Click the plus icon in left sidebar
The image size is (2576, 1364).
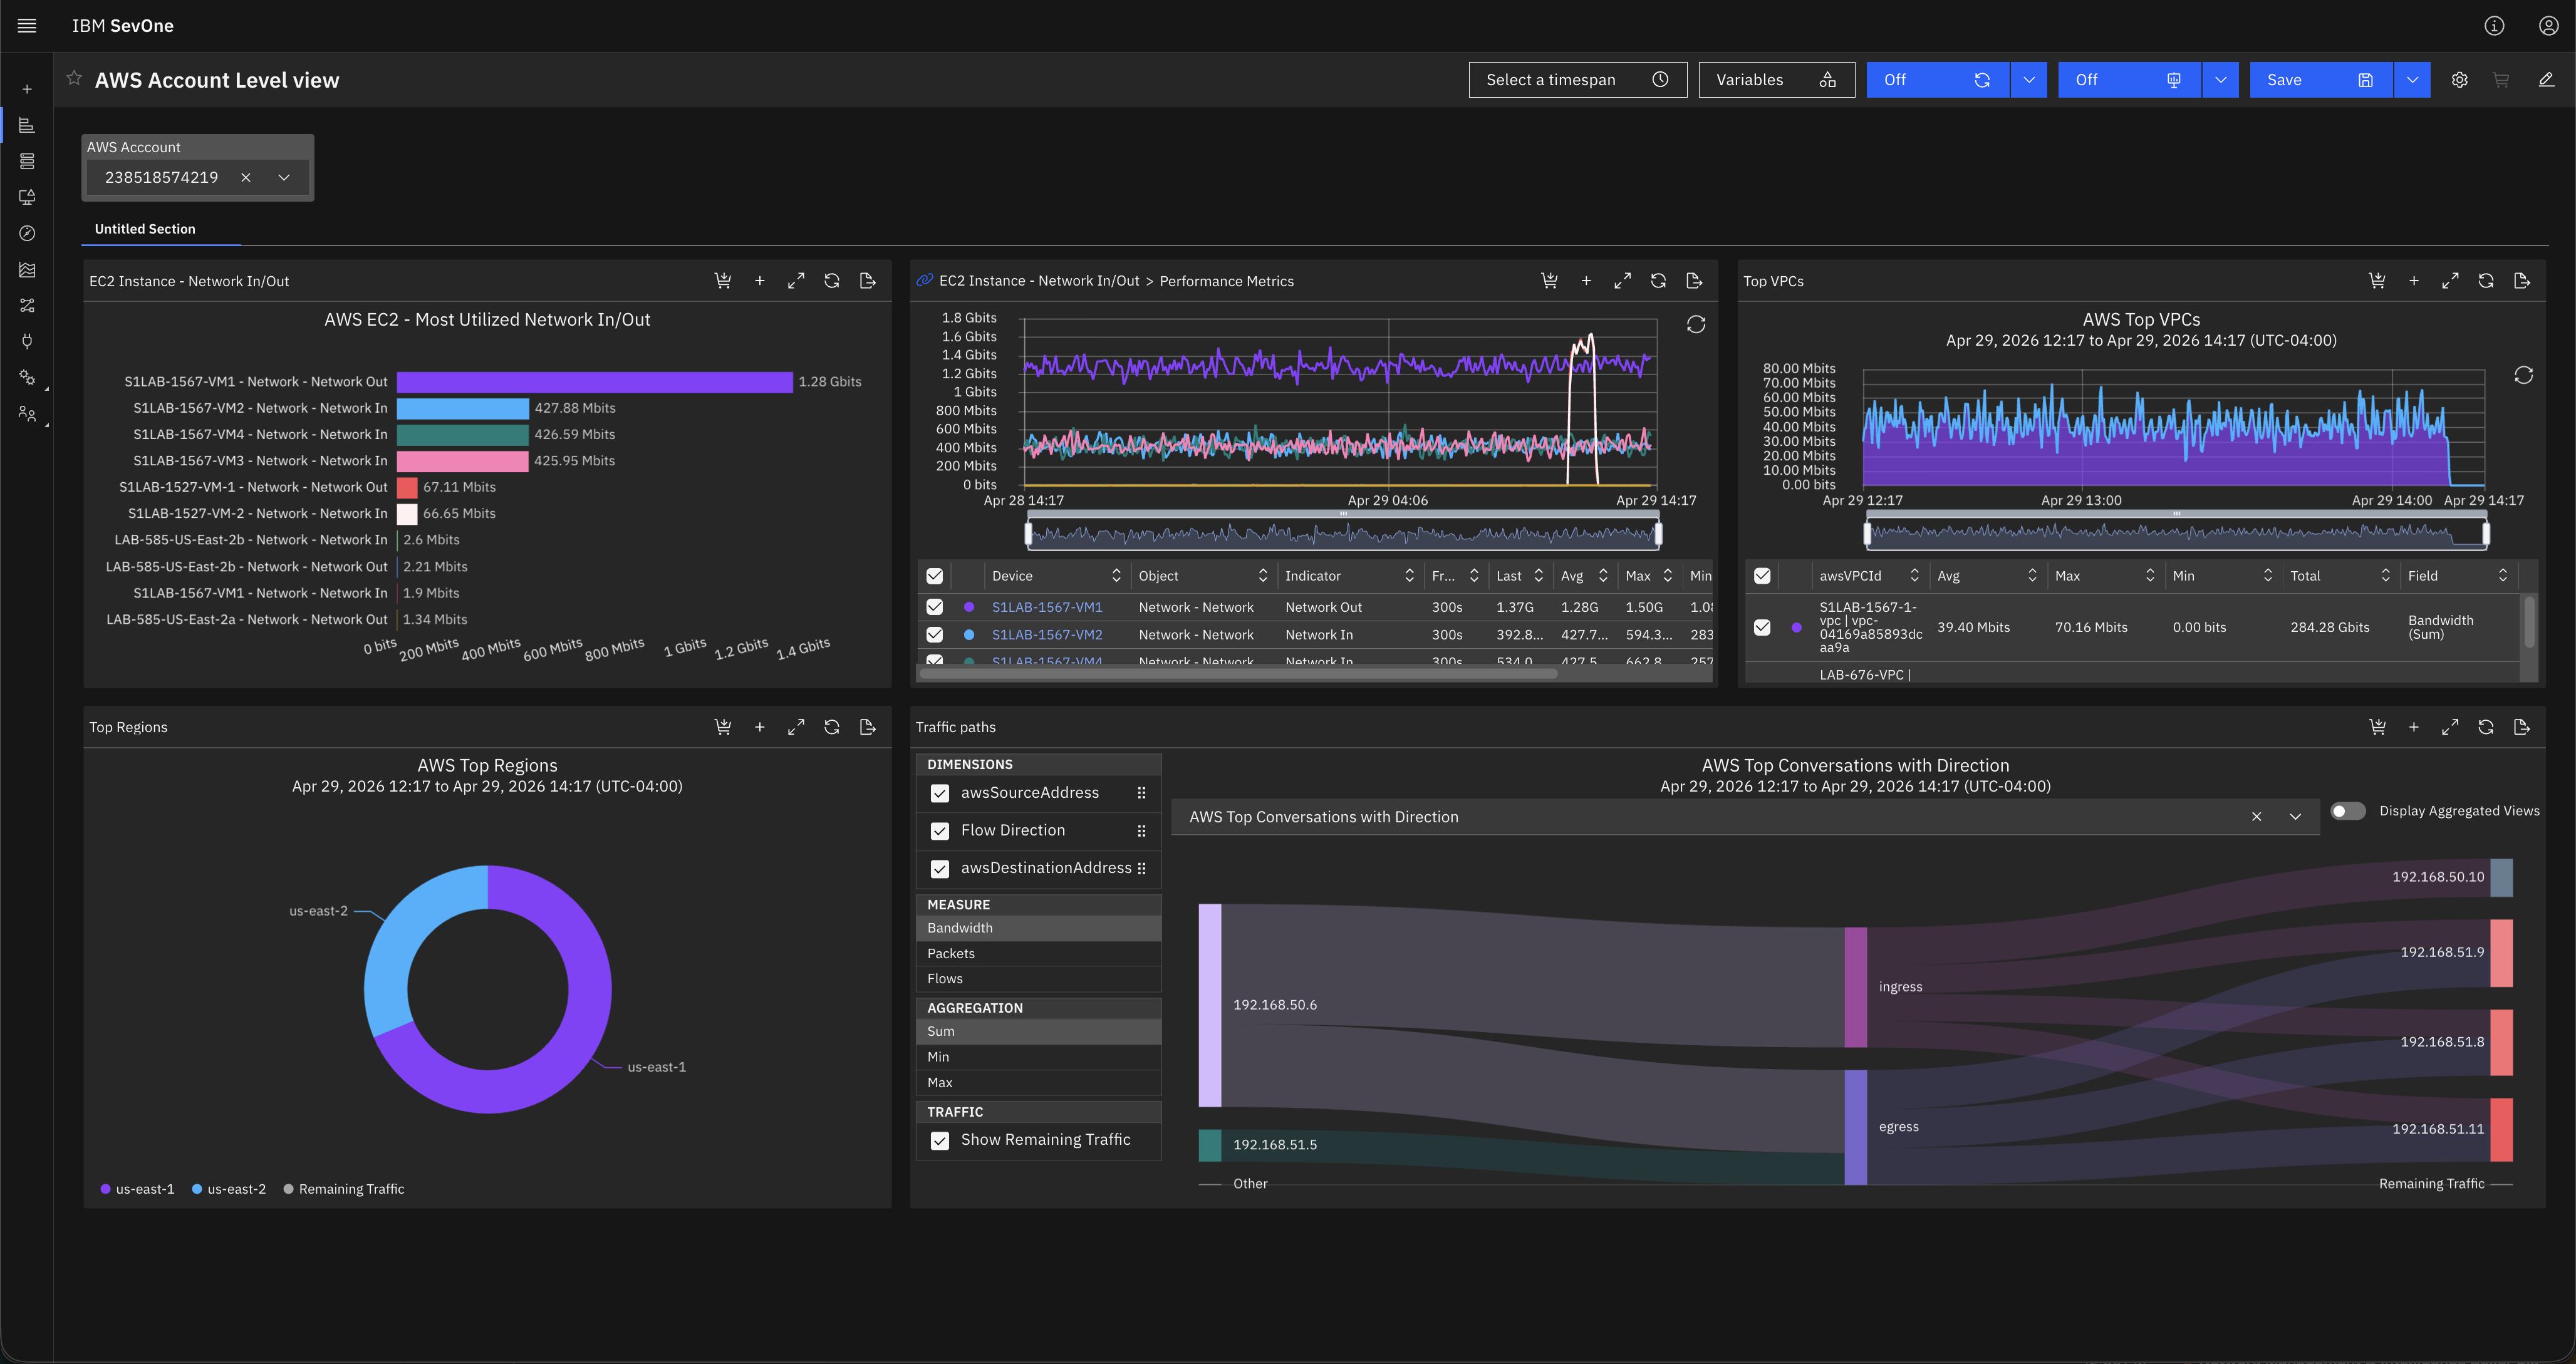tap(27, 89)
